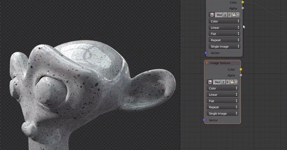Open Single Image dropdown in selected Image Texture node

222,113
